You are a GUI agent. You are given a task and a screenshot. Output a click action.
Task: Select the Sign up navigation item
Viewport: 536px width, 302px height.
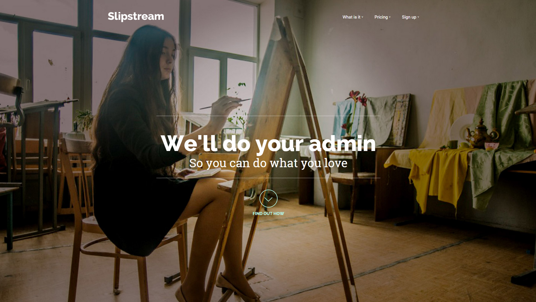click(409, 17)
